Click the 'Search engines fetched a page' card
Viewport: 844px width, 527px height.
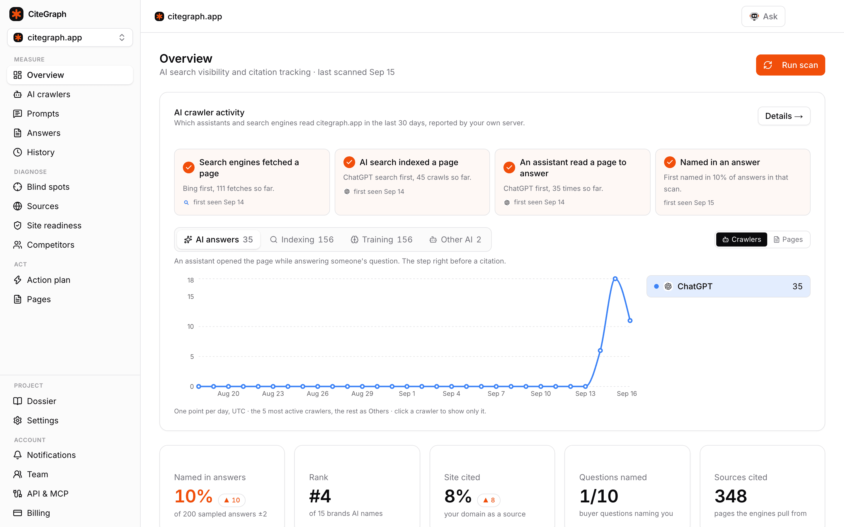coord(252,182)
